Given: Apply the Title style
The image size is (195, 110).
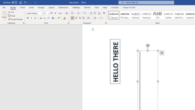Looking at the screenshot, I should (158, 15).
